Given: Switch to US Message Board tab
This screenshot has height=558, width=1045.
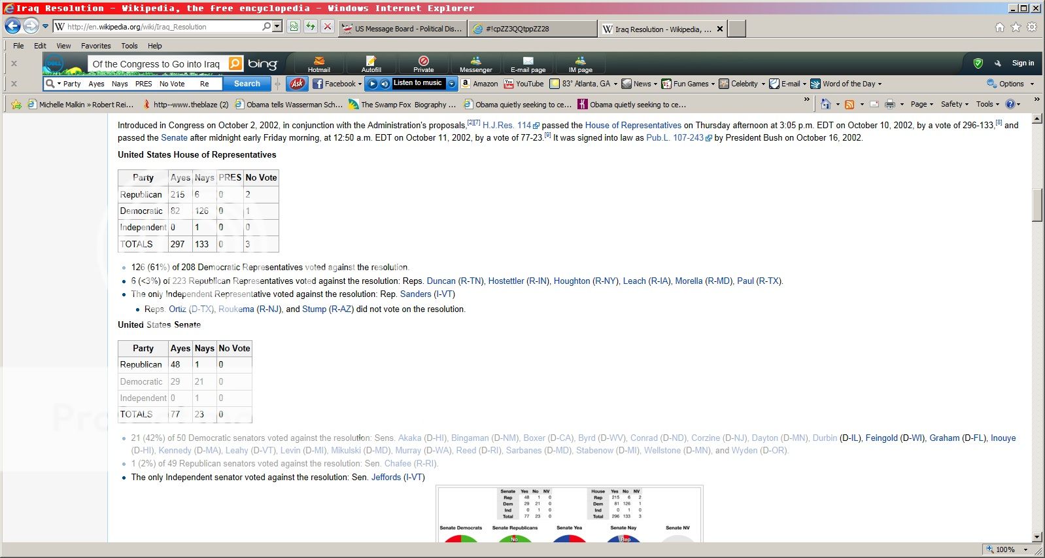Looking at the screenshot, I should [x=403, y=29].
